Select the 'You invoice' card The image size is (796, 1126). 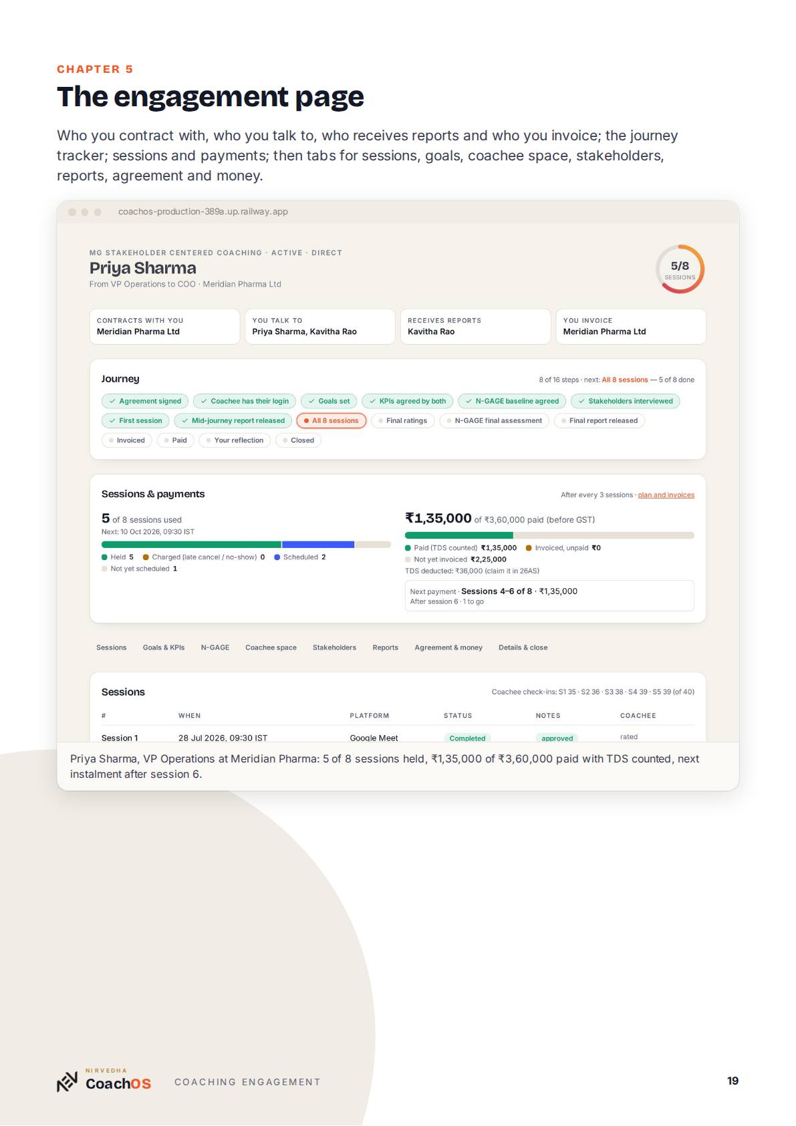[x=631, y=326]
